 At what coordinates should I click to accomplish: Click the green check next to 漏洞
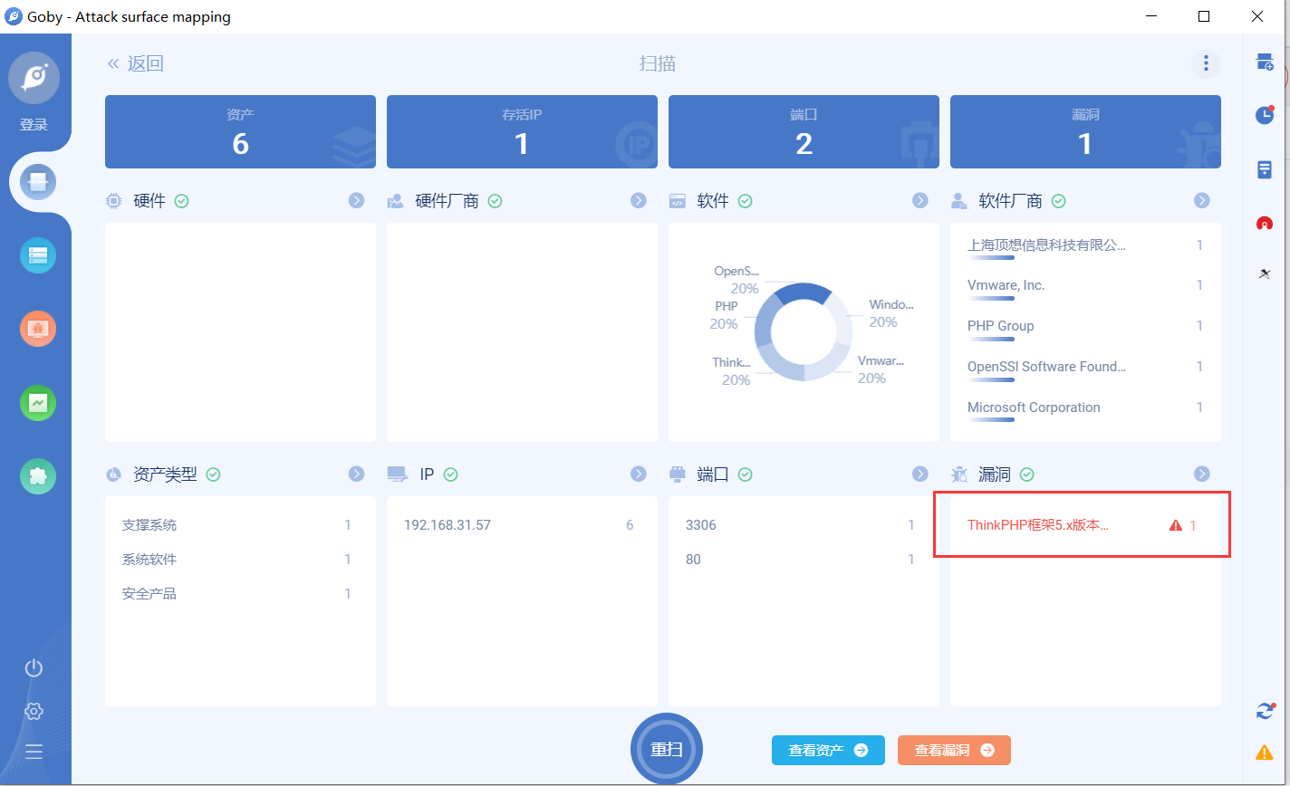click(1027, 474)
